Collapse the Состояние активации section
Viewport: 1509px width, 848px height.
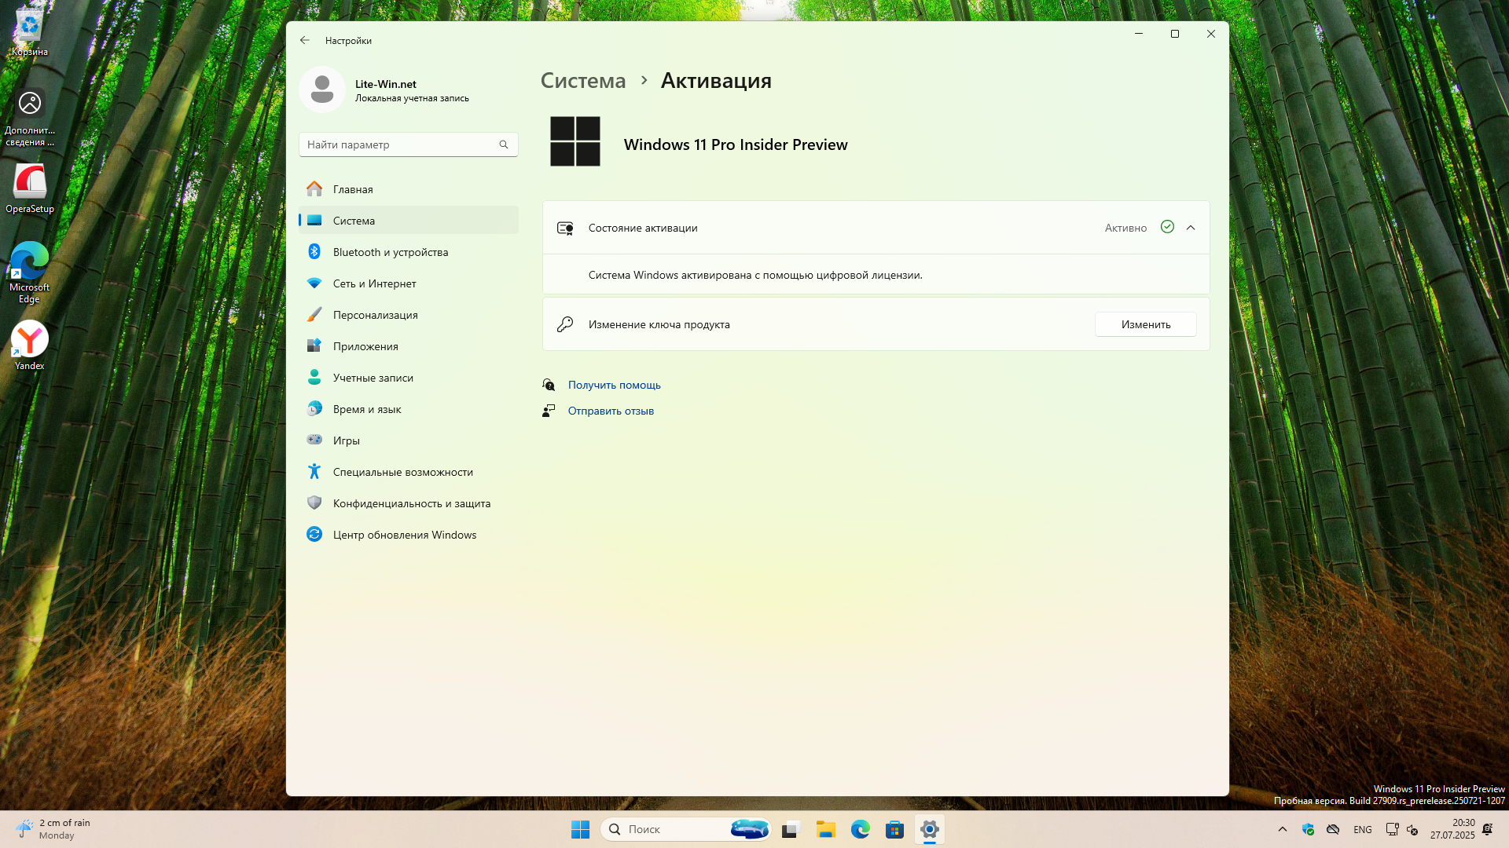coord(1190,228)
